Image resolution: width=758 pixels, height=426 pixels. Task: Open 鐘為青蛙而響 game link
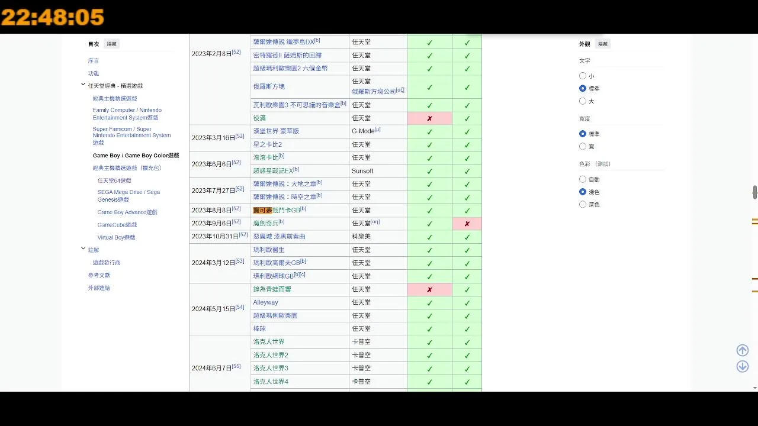pyautogui.click(x=272, y=289)
